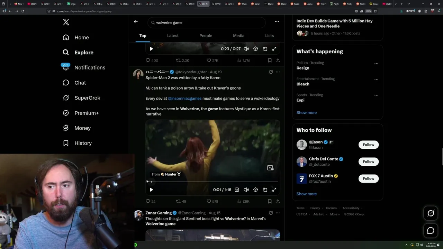The width and height of the screenshot is (443, 249).
Task: Reload the page in the browser toolbar
Action: click(x=23, y=11)
